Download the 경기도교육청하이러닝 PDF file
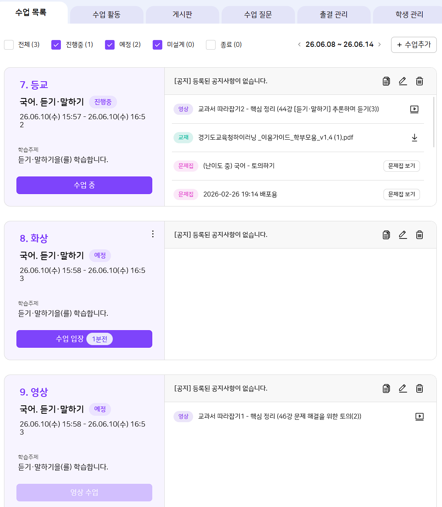The width and height of the screenshot is (442, 507). click(414, 138)
